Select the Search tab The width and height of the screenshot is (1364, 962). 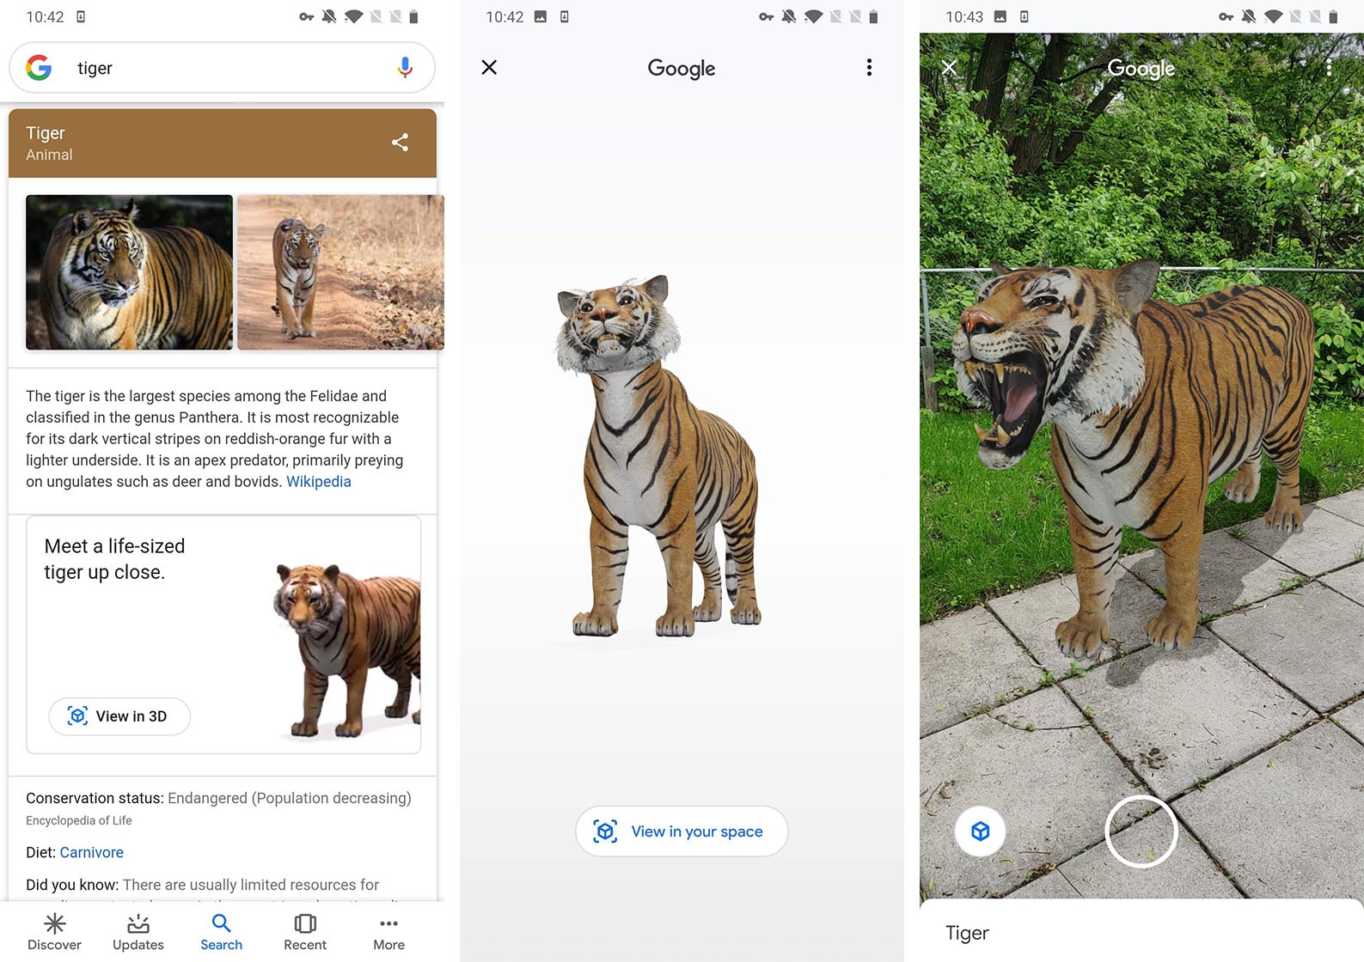[221, 933]
